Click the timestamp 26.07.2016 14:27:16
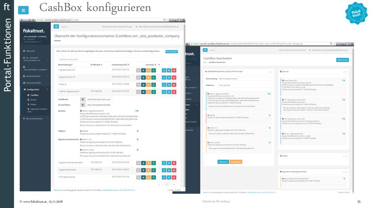 coord(120,70)
